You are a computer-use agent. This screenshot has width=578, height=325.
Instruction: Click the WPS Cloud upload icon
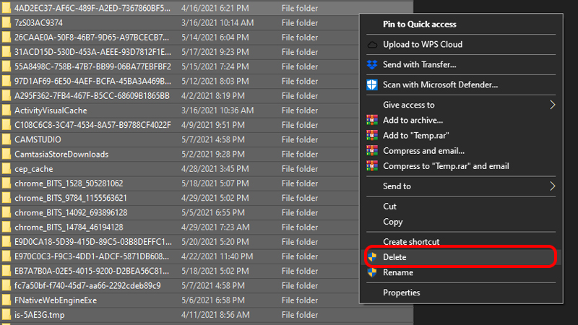click(372, 45)
